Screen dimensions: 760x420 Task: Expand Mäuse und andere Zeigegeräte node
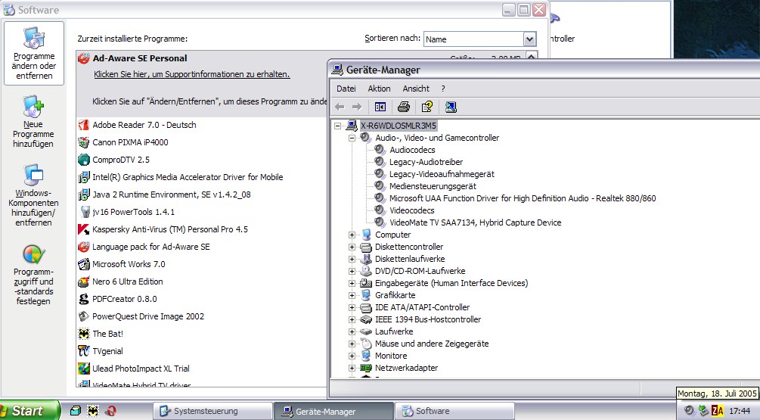352,344
